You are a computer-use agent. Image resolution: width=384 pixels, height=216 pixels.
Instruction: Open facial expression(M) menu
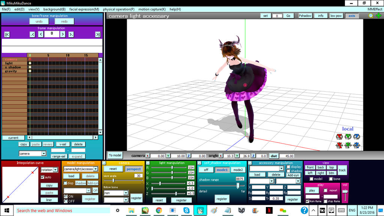(x=84, y=9)
